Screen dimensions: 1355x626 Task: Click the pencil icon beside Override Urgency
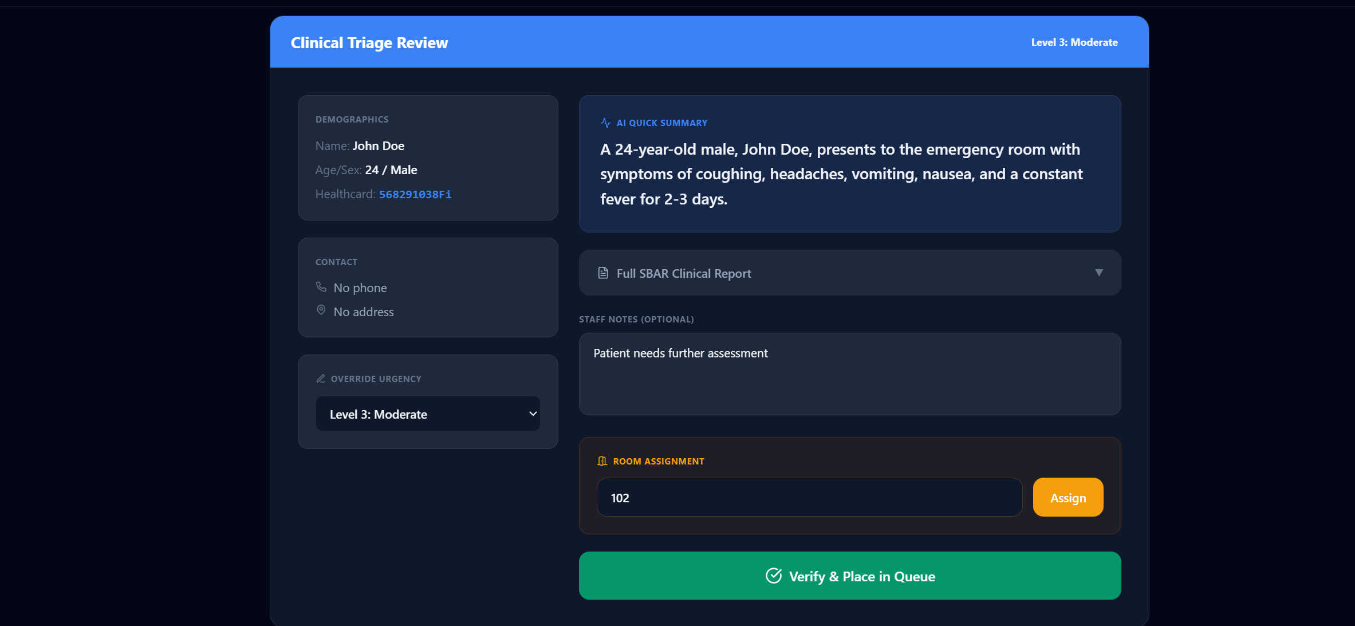pos(321,379)
